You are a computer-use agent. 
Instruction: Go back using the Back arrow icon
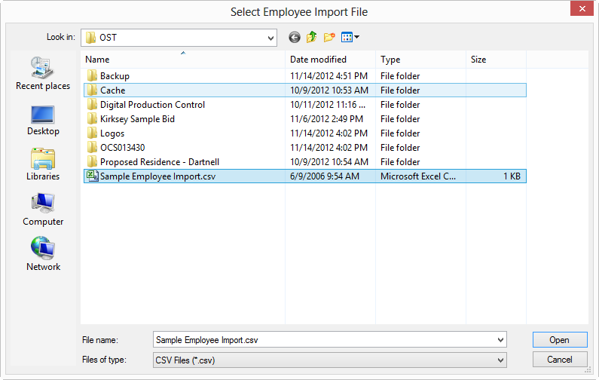pyautogui.click(x=294, y=38)
